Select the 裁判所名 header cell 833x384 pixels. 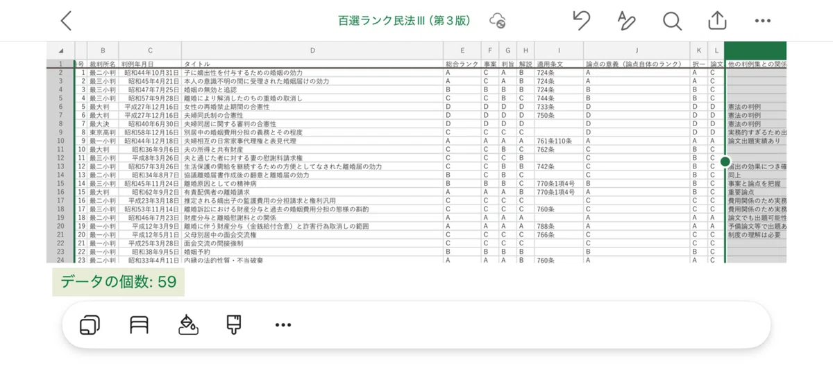pos(103,64)
